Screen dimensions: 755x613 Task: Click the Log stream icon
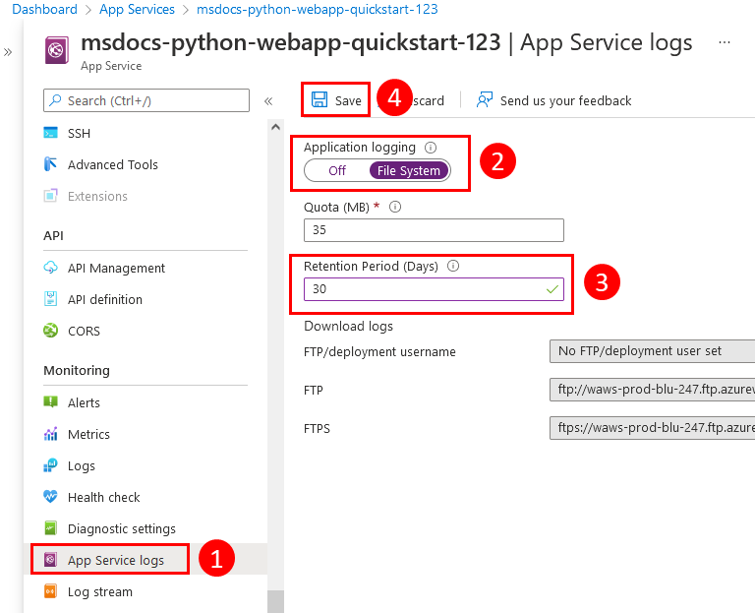point(50,591)
